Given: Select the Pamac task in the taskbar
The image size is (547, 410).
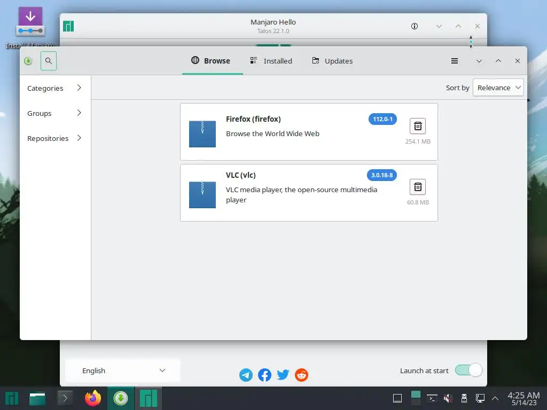Looking at the screenshot, I should point(121,398).
